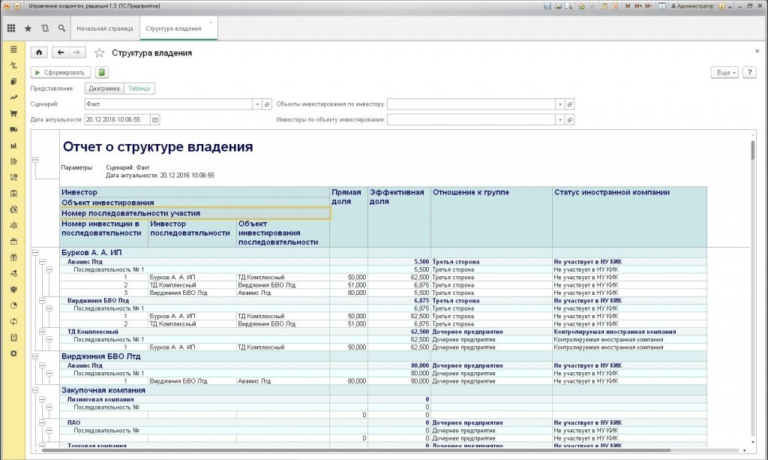Open the Инвесторы по объекту инвестирования dropdown
Viewport: 768px width, 460px height.
click(559, 119)
